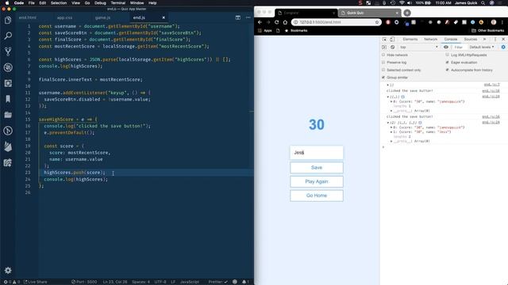Expand the first empty array log entry
The image size is (508, 285).
click(388, 85)
